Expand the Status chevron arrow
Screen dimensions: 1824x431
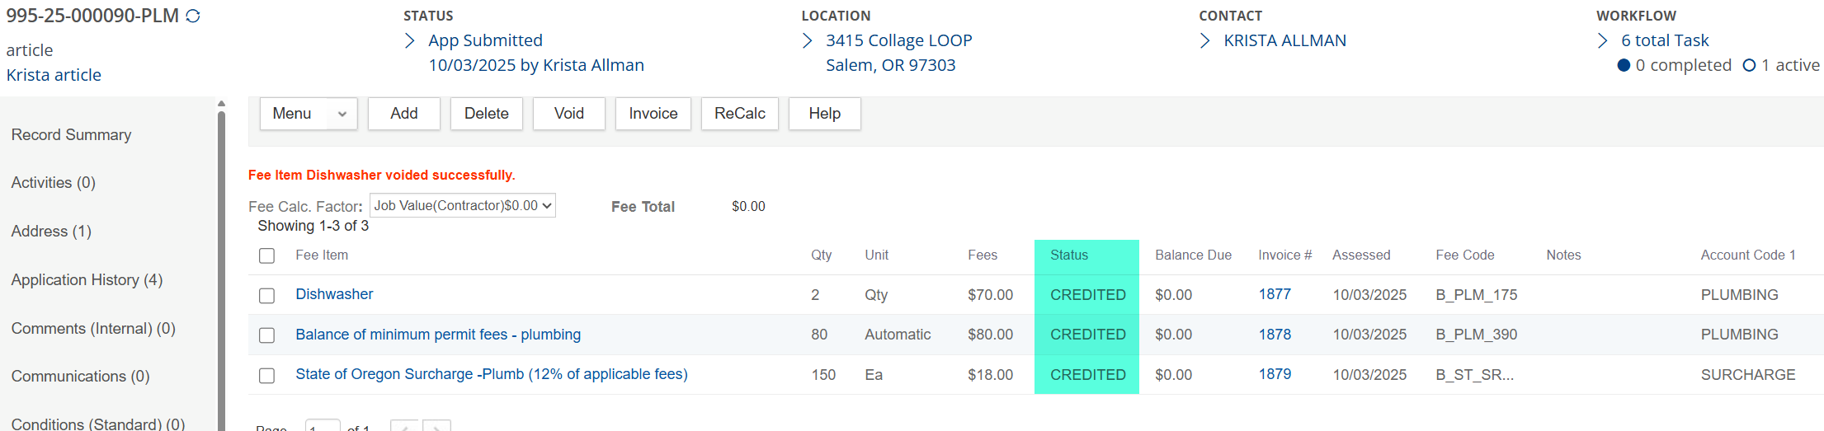click(410, 40)
